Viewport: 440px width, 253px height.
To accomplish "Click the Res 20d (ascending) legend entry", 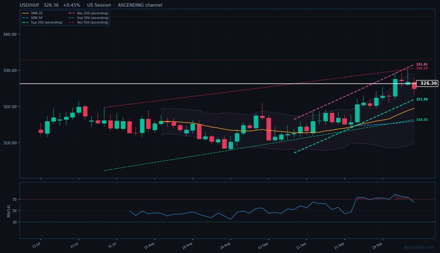I will click(x=88, y=13).
